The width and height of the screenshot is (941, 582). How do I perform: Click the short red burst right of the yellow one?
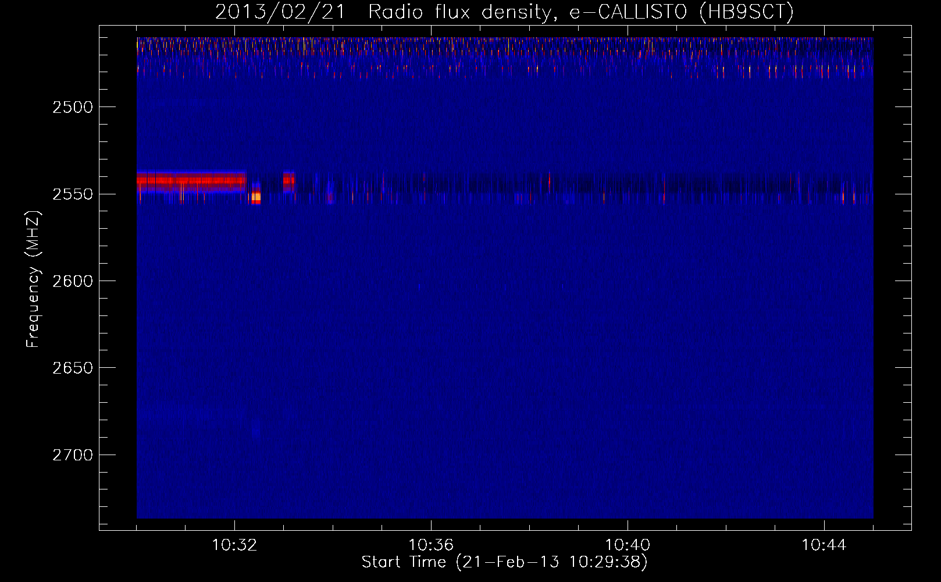(288, 182)
